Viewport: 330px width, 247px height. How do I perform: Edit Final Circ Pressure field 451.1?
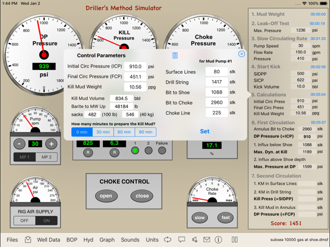[x=135, y=76]
